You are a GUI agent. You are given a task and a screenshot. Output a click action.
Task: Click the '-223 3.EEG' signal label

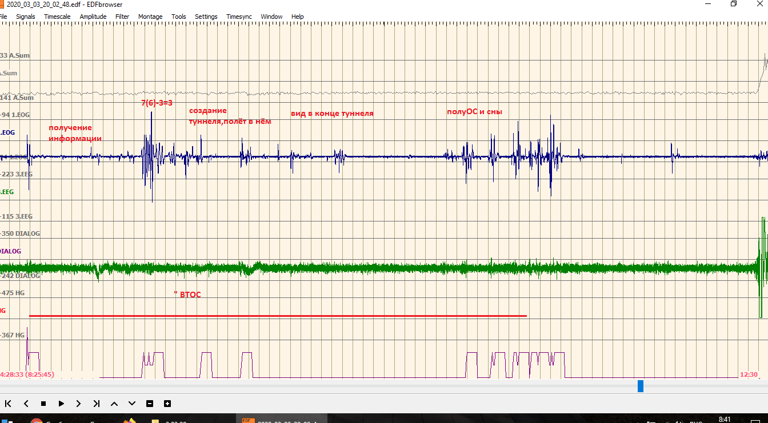17,174
